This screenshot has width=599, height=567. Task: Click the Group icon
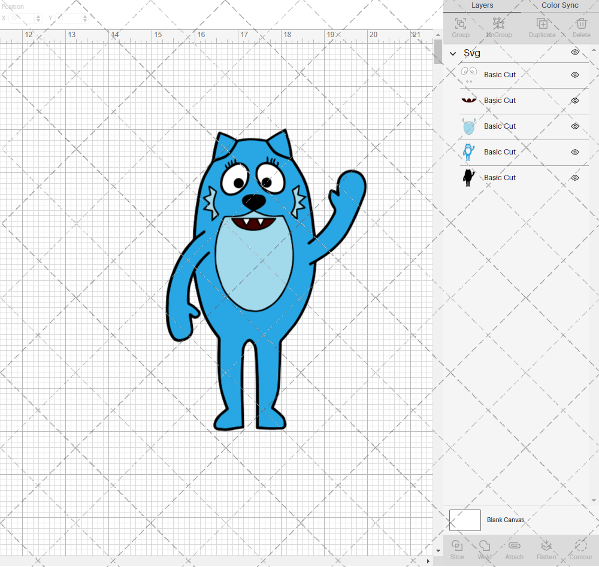pos(460,24)
